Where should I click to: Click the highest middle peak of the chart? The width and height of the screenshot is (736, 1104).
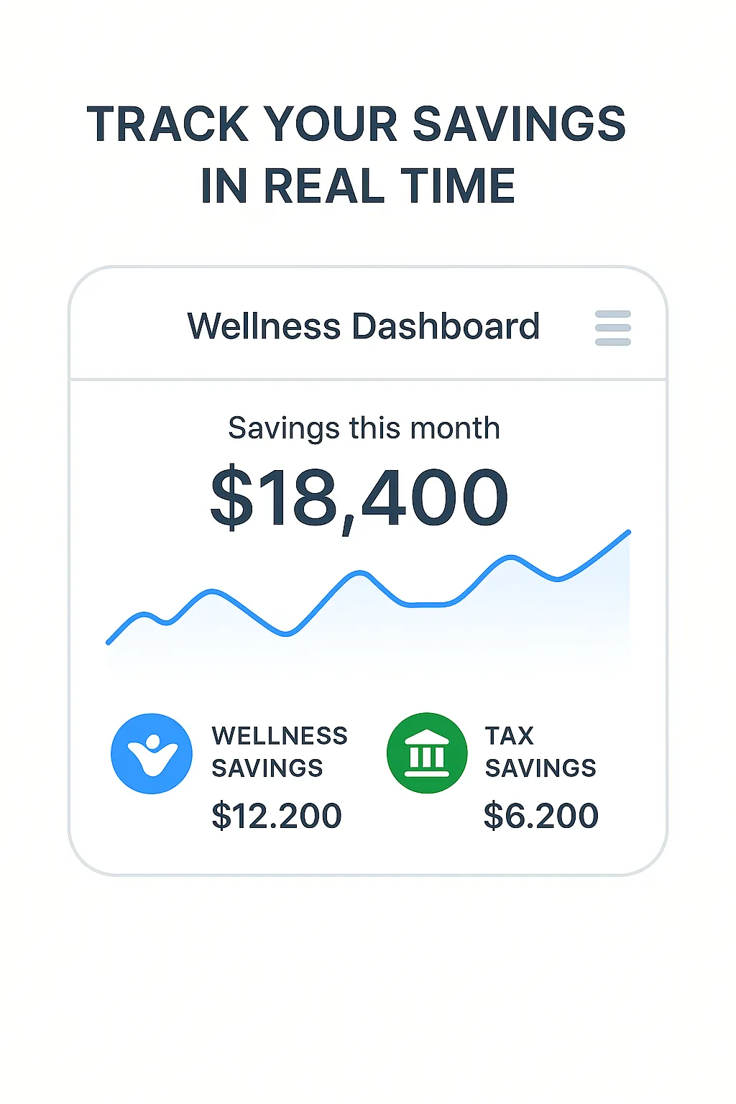point(359,573)
